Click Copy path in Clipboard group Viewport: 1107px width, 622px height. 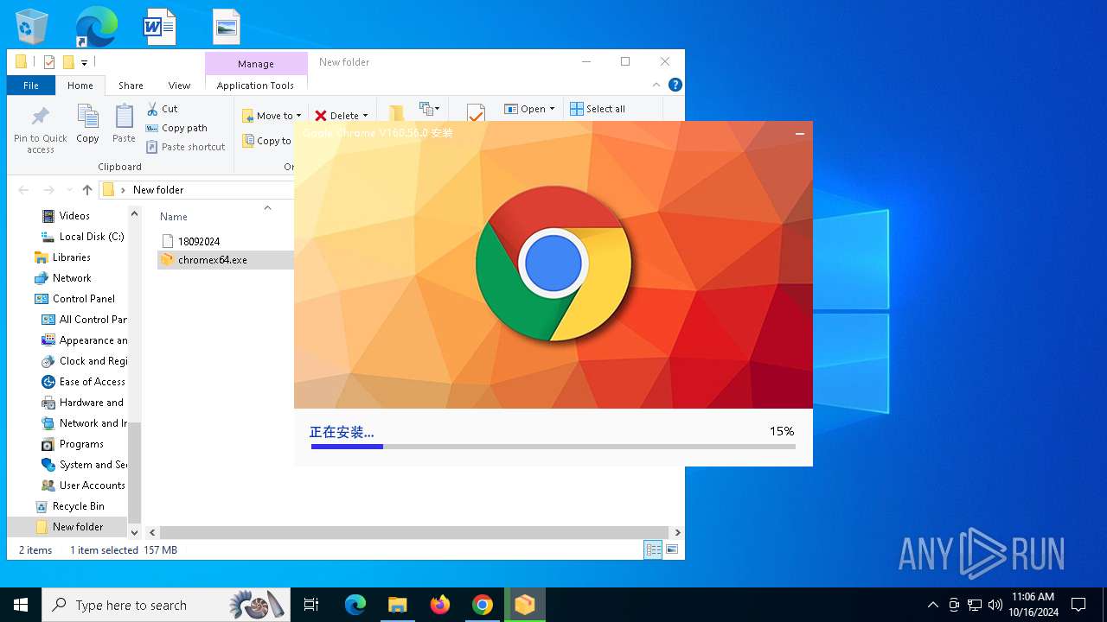tap(177, 128)
